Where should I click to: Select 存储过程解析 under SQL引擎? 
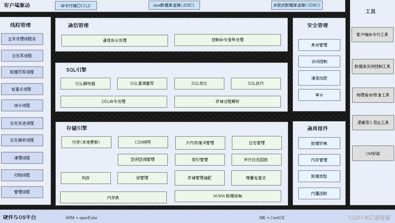227,102
